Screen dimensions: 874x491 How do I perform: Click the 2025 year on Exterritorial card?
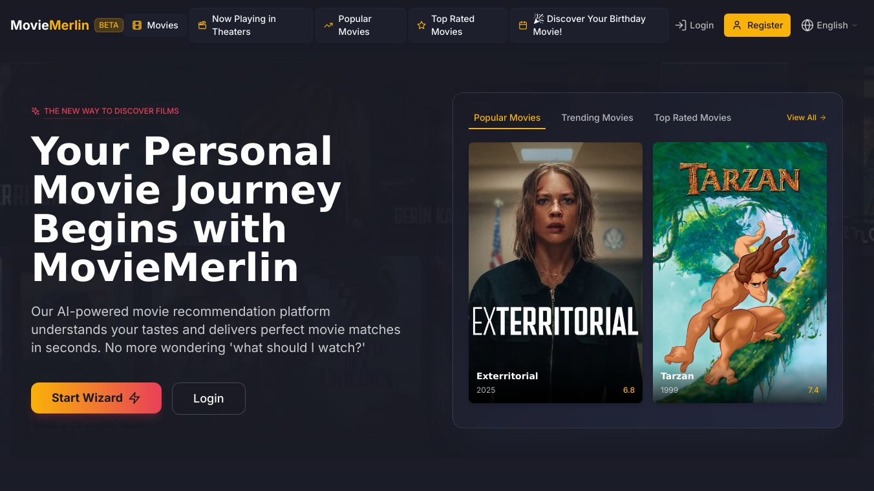click(x=485, y=390)
